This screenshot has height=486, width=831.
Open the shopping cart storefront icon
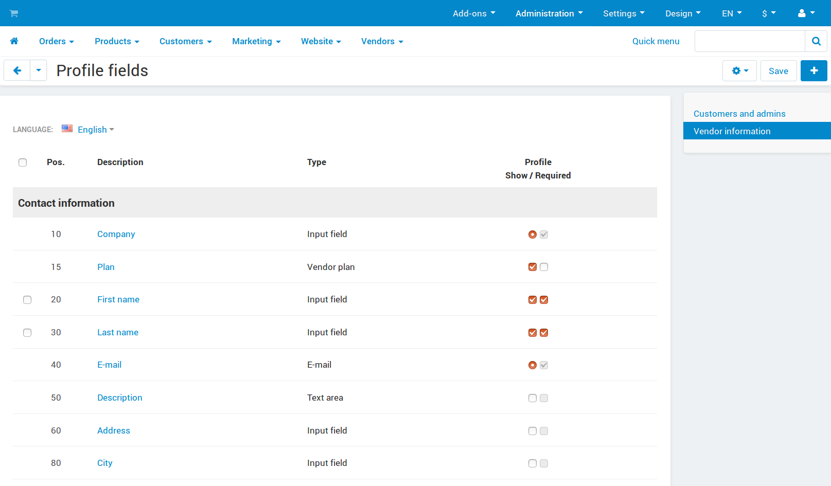pos(14,13)
